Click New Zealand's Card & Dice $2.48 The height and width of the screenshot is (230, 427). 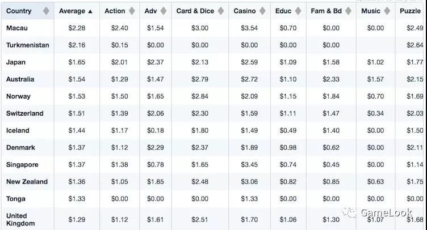(x=200, y=182)
